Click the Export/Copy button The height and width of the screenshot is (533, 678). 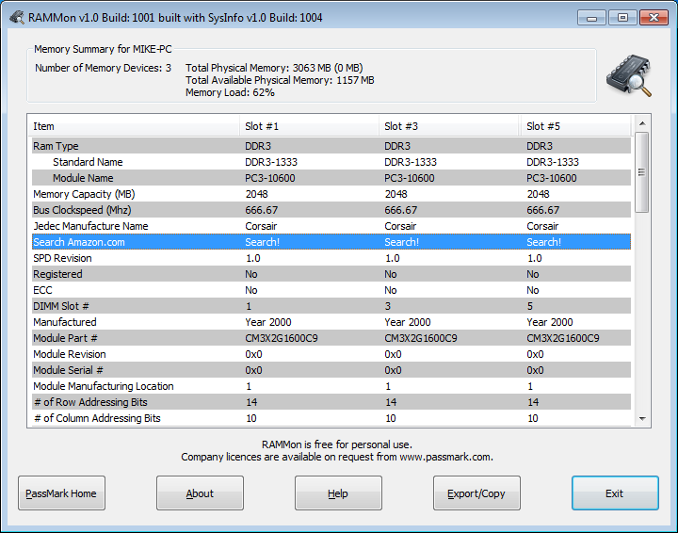[476, 493]
